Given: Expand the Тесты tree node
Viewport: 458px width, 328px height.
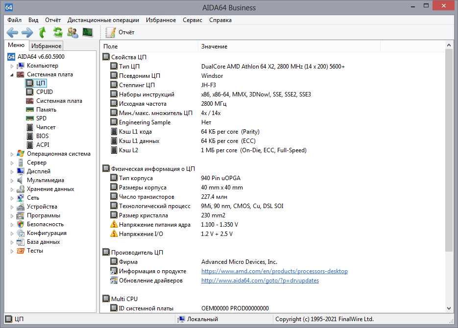Looking at the screenshot, I should 12,251.
